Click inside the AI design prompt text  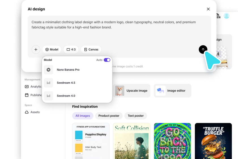[x=113, y=25]
